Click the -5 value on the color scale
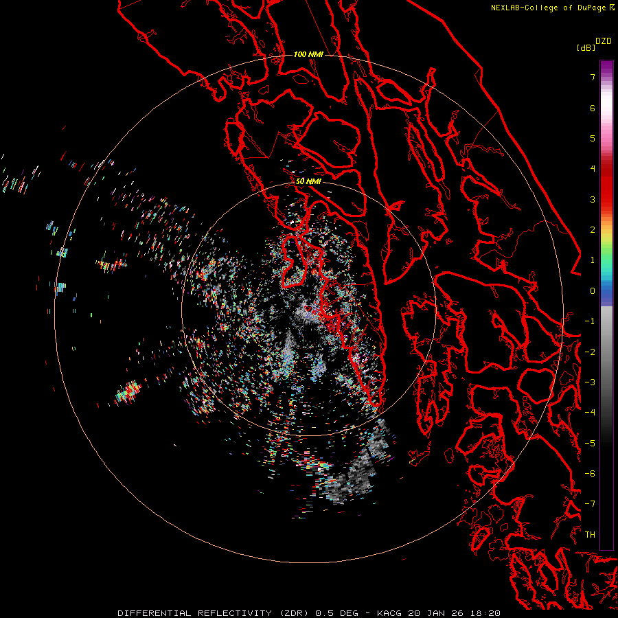The image size is (618, 618). pyautogui.click(x=590, y=444)
